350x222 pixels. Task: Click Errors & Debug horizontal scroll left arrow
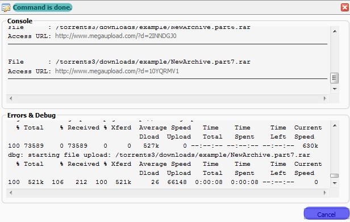[11, 192]
